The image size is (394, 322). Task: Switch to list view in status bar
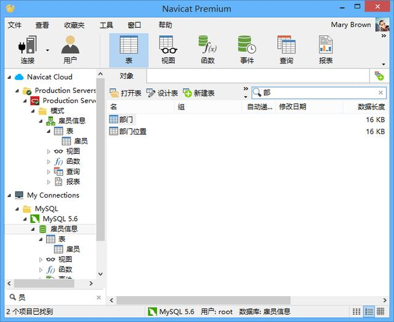(369, 312)
